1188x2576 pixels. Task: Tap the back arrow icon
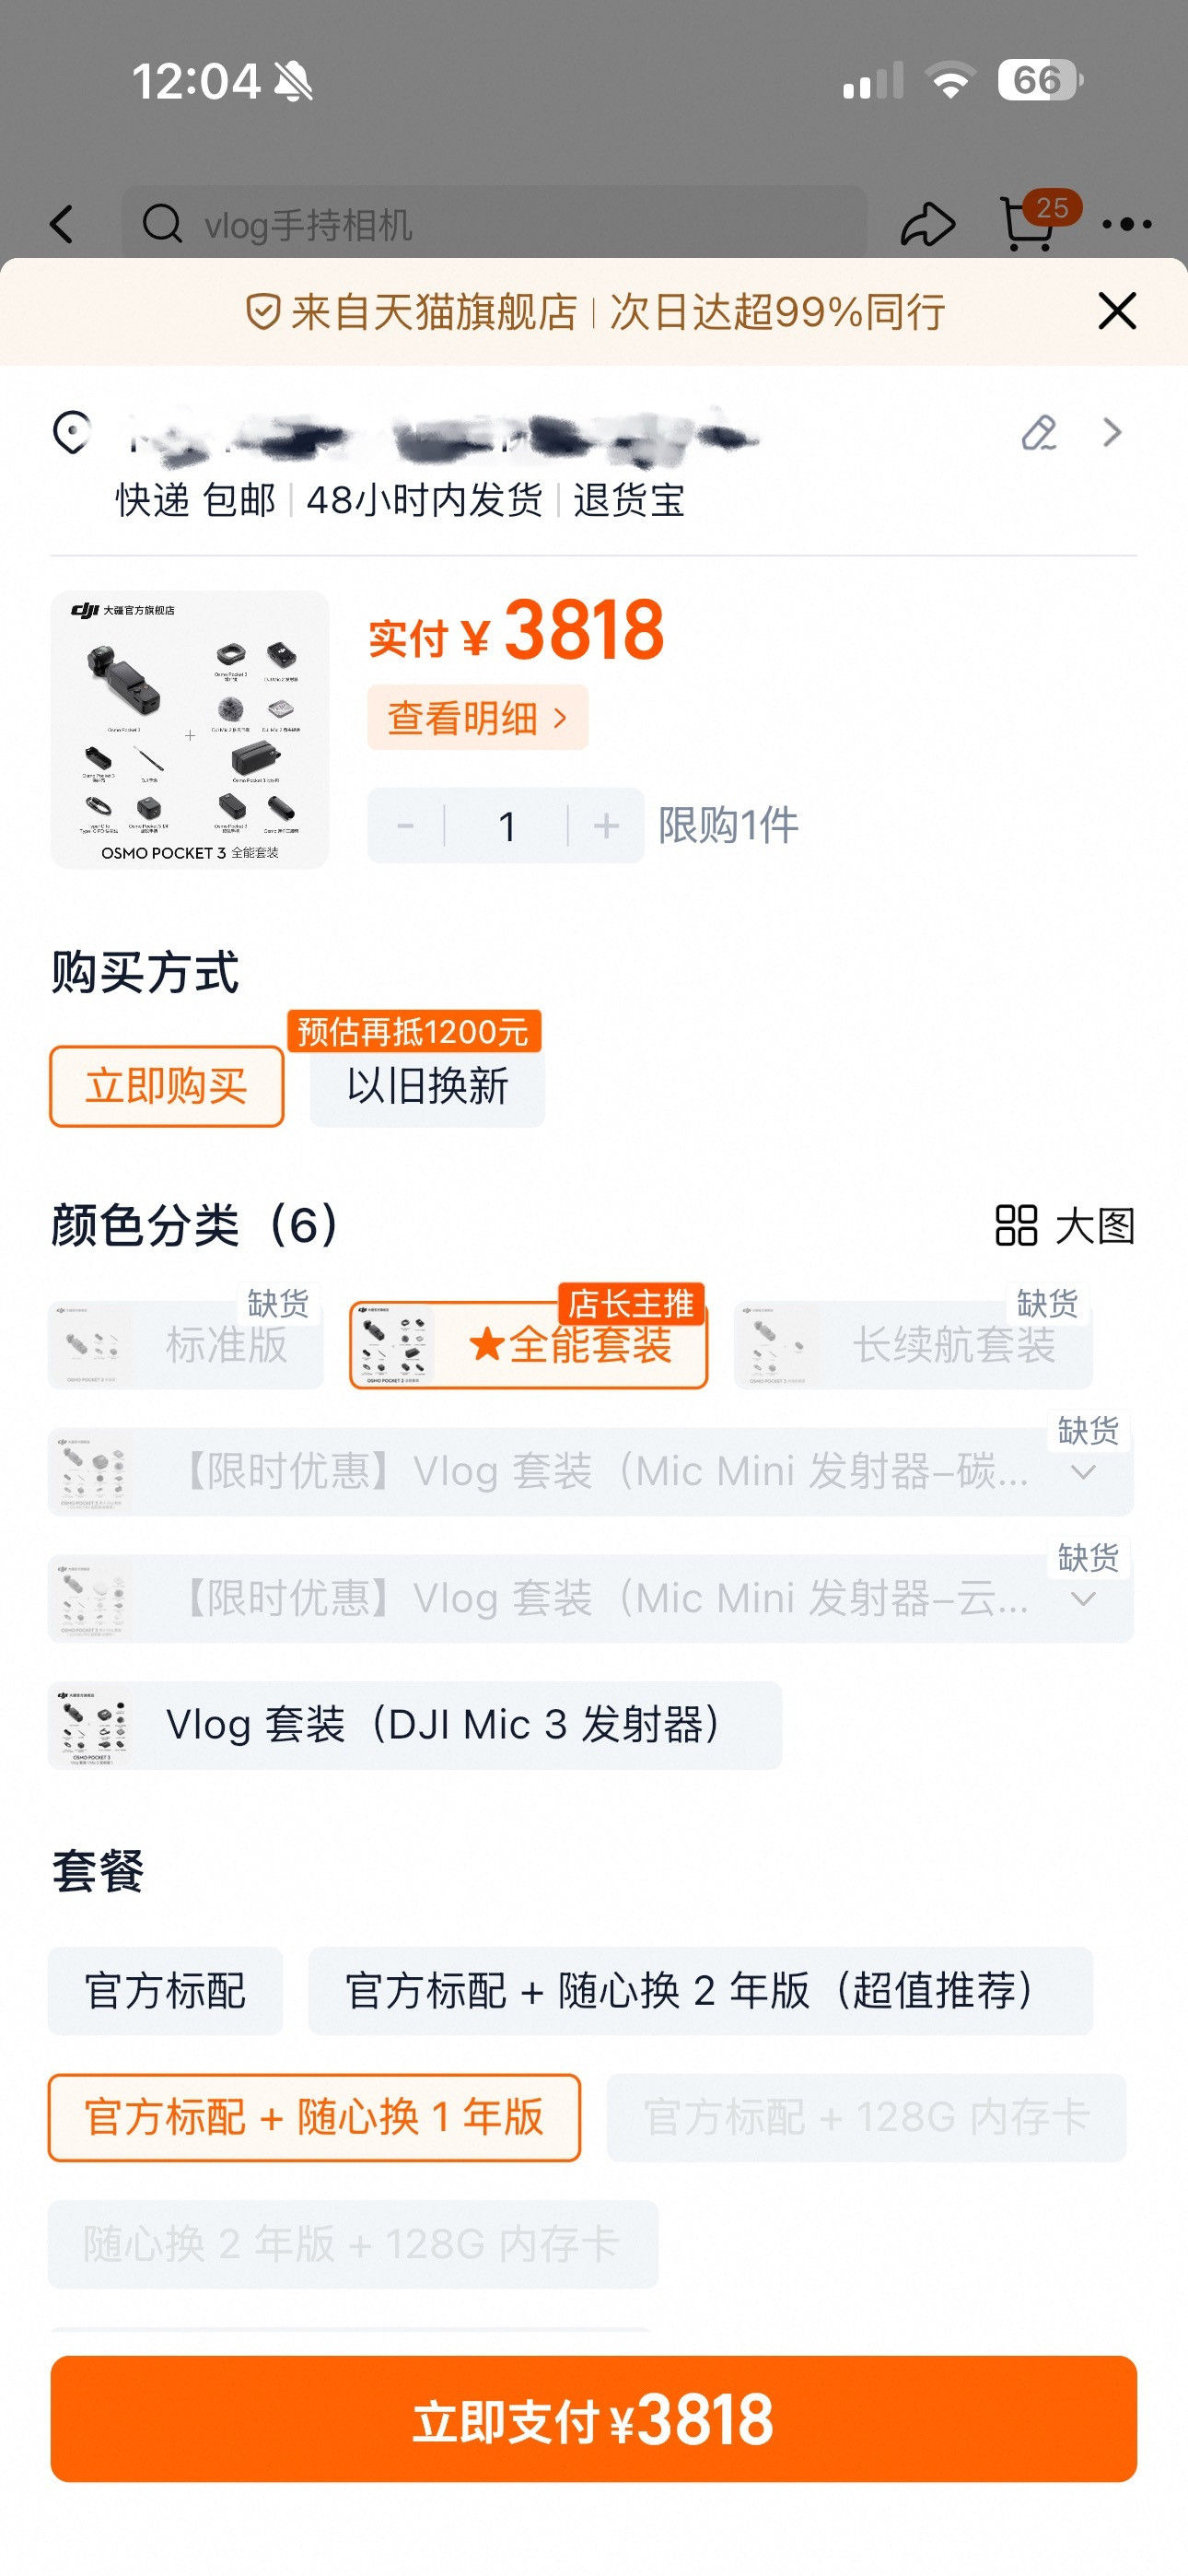click(x=62, y=225)
